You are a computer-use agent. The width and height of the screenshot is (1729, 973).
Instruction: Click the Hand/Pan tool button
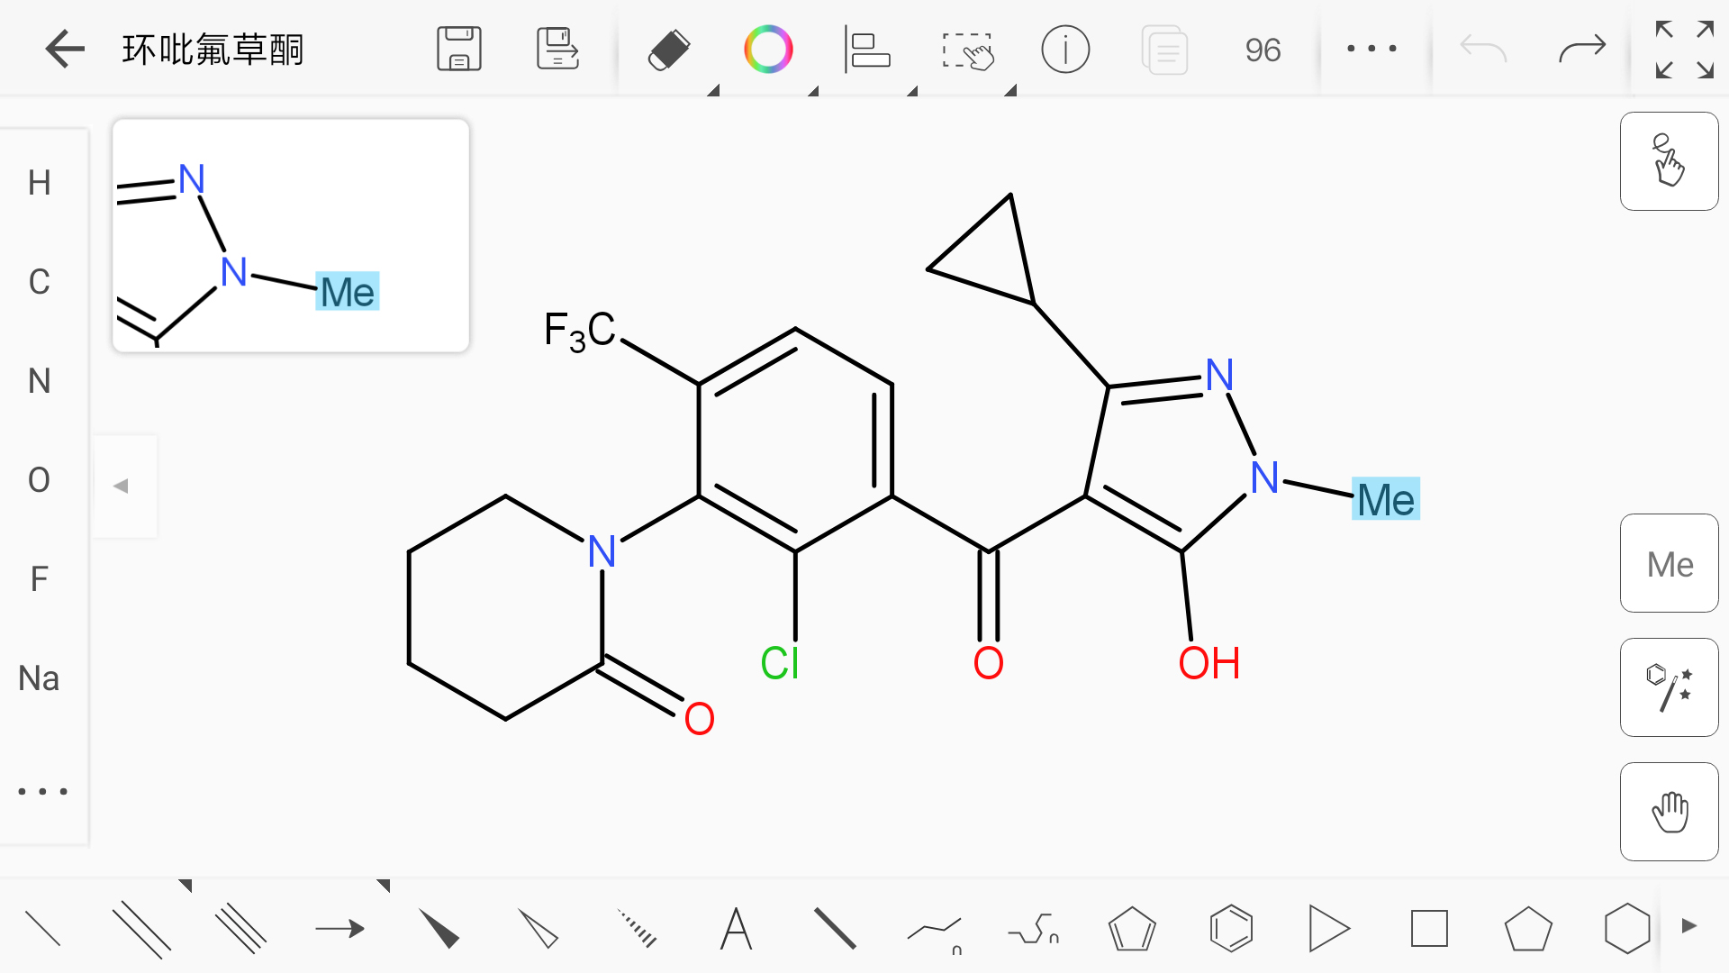(x=1669, y=813)
